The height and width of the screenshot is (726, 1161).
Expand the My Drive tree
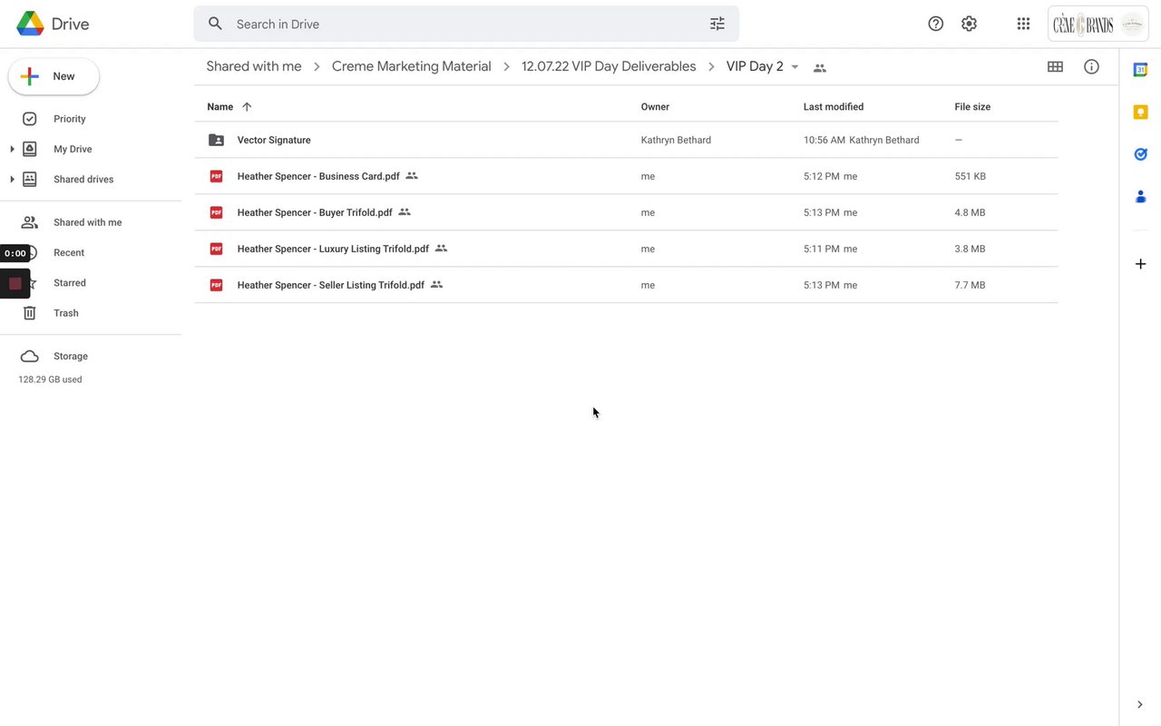click(x=12, y=149)
